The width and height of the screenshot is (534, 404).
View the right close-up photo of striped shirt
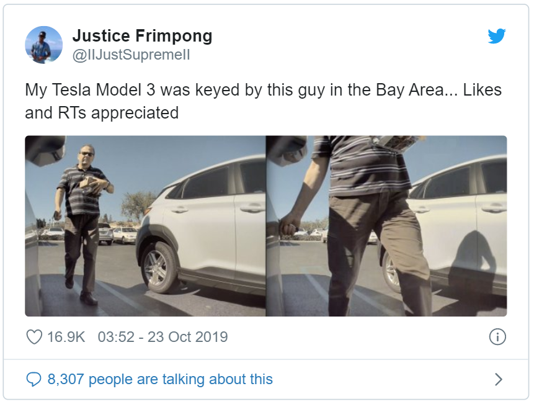click(x=386, y=226)
